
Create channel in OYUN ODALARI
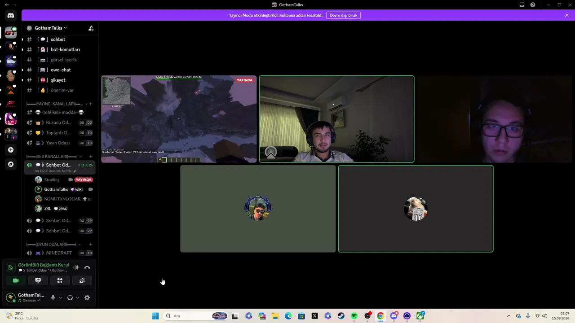click(91, 244)
